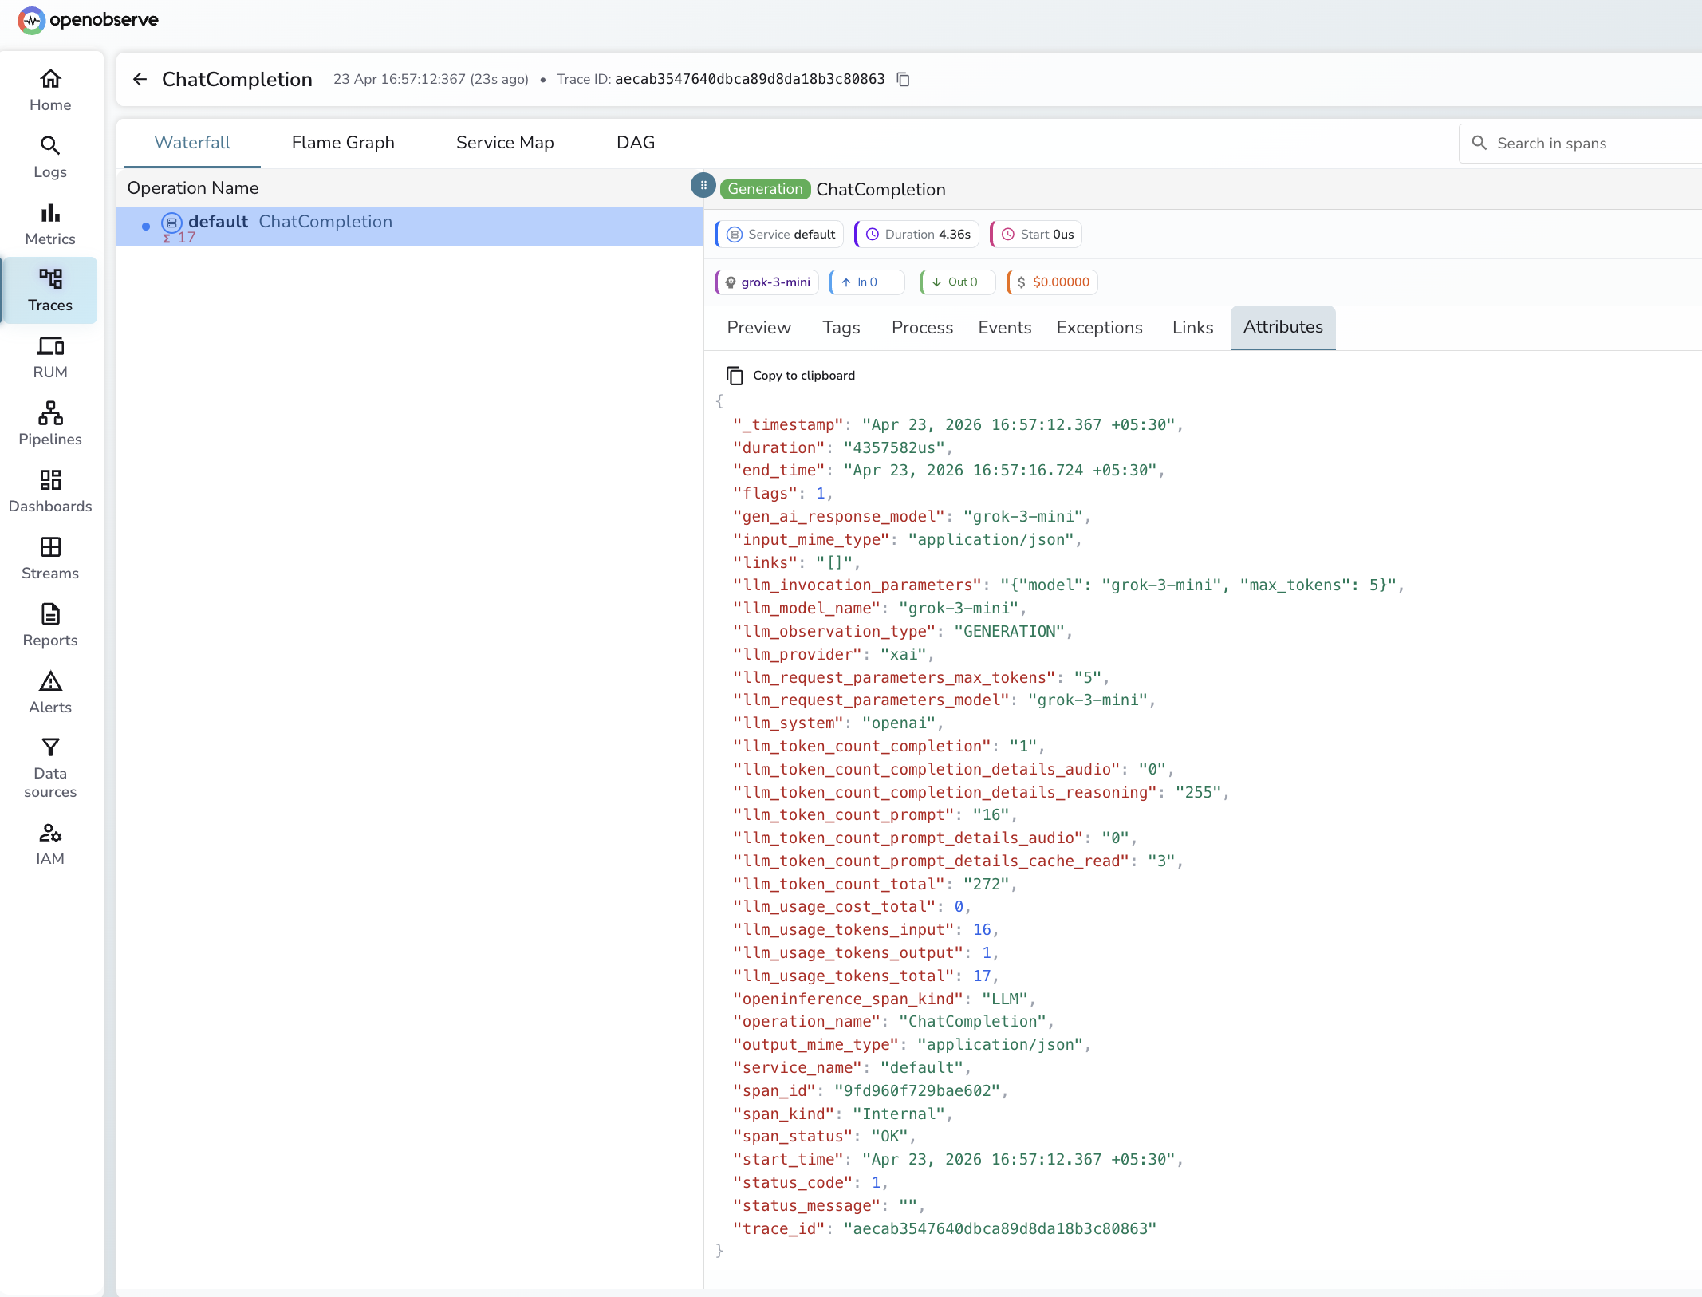
Task: Switch to the Events tab
Action: [x=1004, y=327]
